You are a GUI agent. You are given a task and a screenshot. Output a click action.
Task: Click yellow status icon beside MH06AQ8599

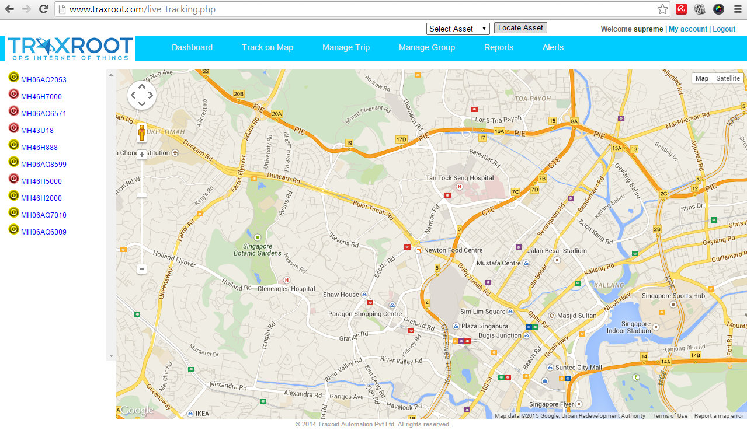pos(13,161)
